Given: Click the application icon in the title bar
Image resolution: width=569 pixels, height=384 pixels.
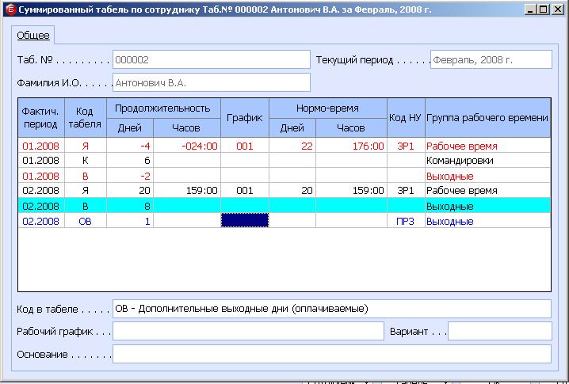Looking at the screenshot, I should click(9, 10).
